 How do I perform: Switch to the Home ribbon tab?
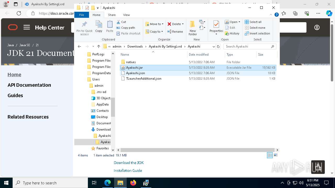[x=96, y=15]
